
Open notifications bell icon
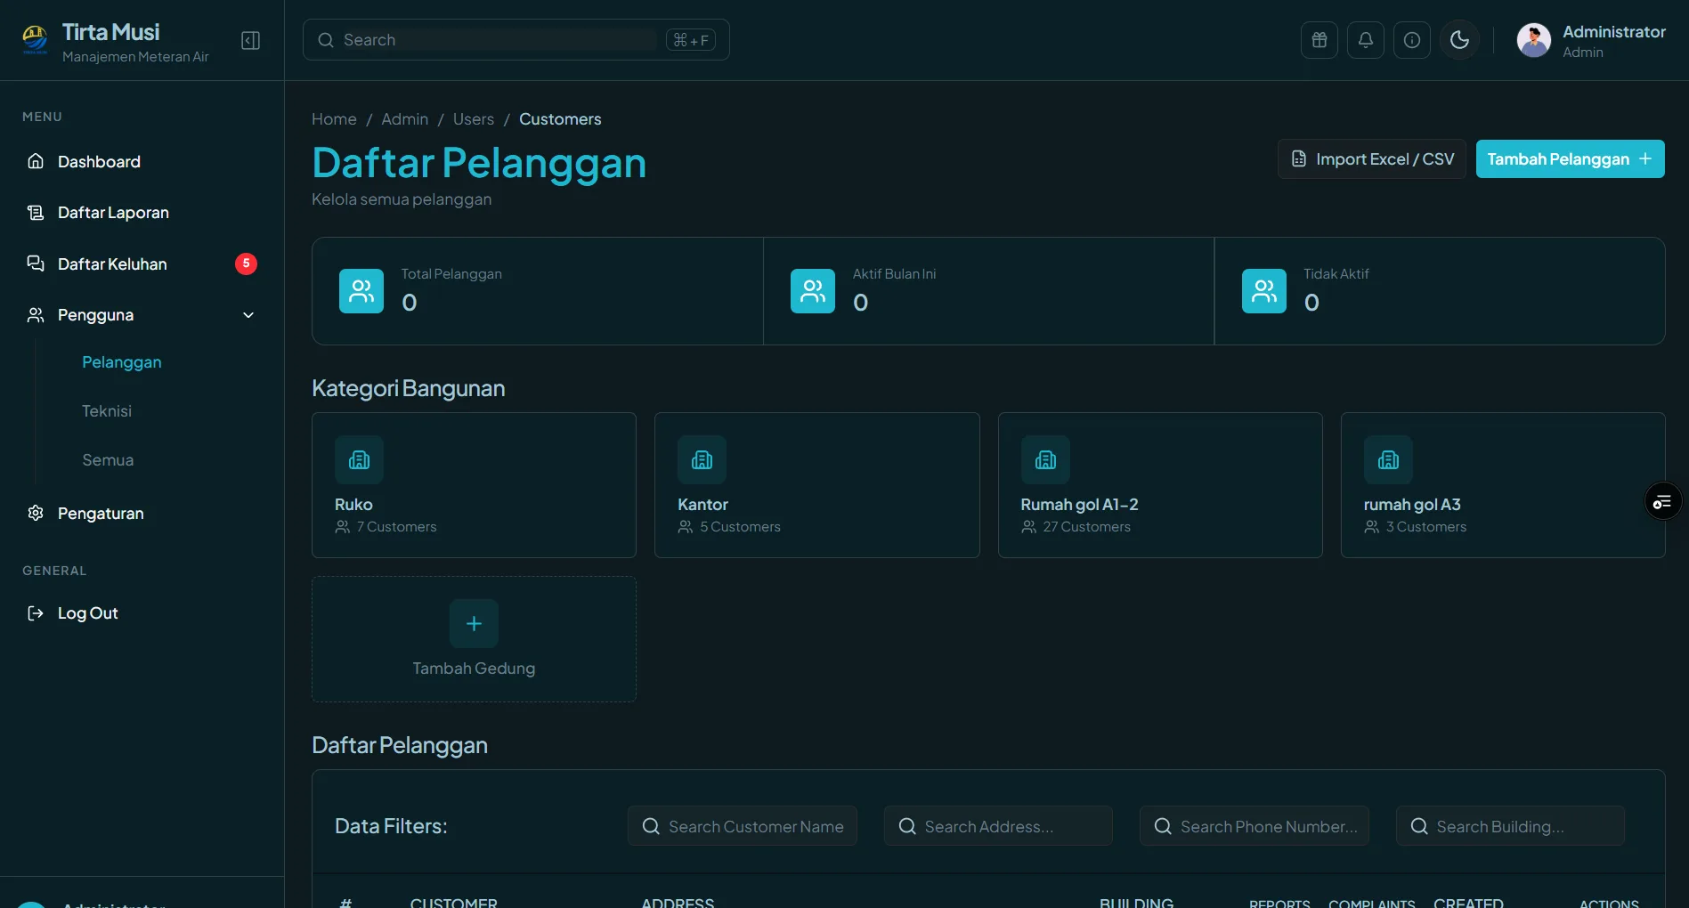1365,40
